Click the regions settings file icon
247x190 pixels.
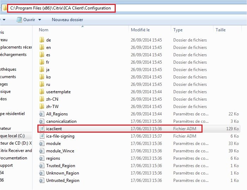point(42,158)
